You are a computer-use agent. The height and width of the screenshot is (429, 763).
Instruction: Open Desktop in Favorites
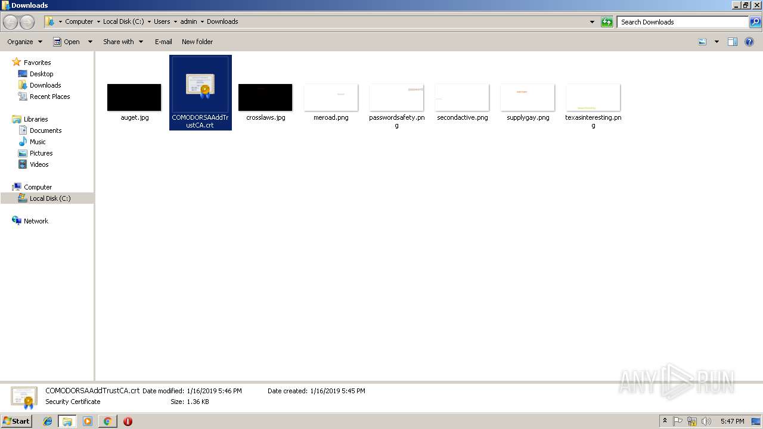coord(41,74)
